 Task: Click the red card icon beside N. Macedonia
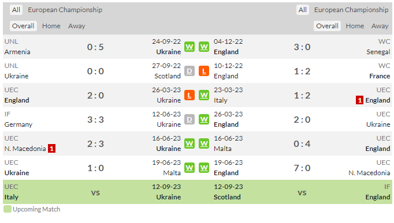pos(51,149)
